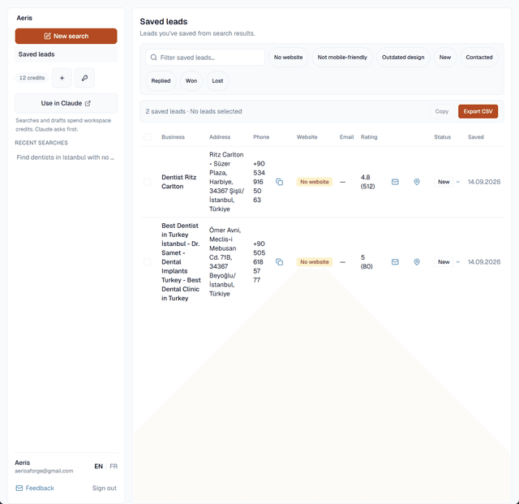Image resolution: width=519 pixels, height=504 pixels.
Task: Click the Business column header
Action: (173, 137)
